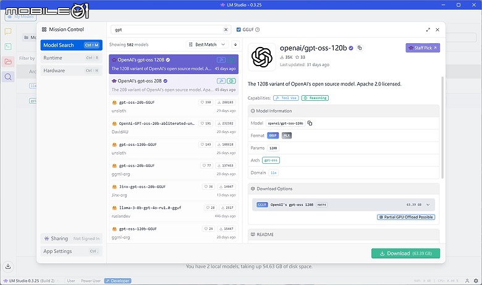This screenshot has width=482, height=285.
Task: Open the Best Match sort dropdown
Action: tap(208, 45)
